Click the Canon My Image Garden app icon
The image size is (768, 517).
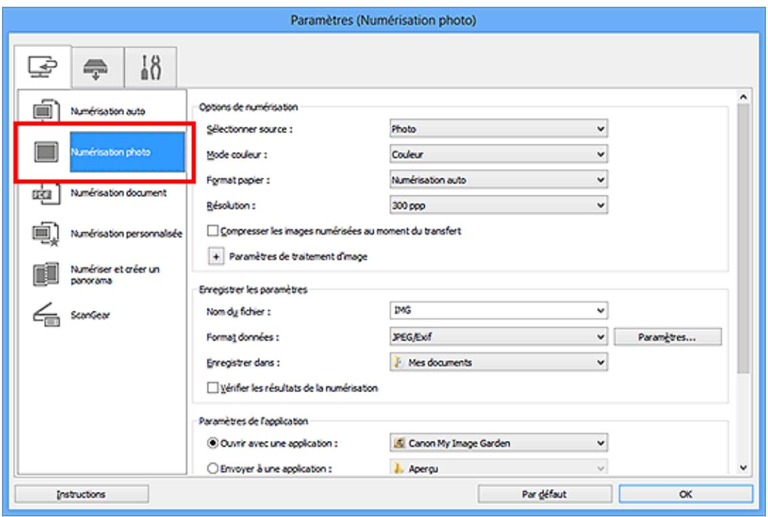400,443
